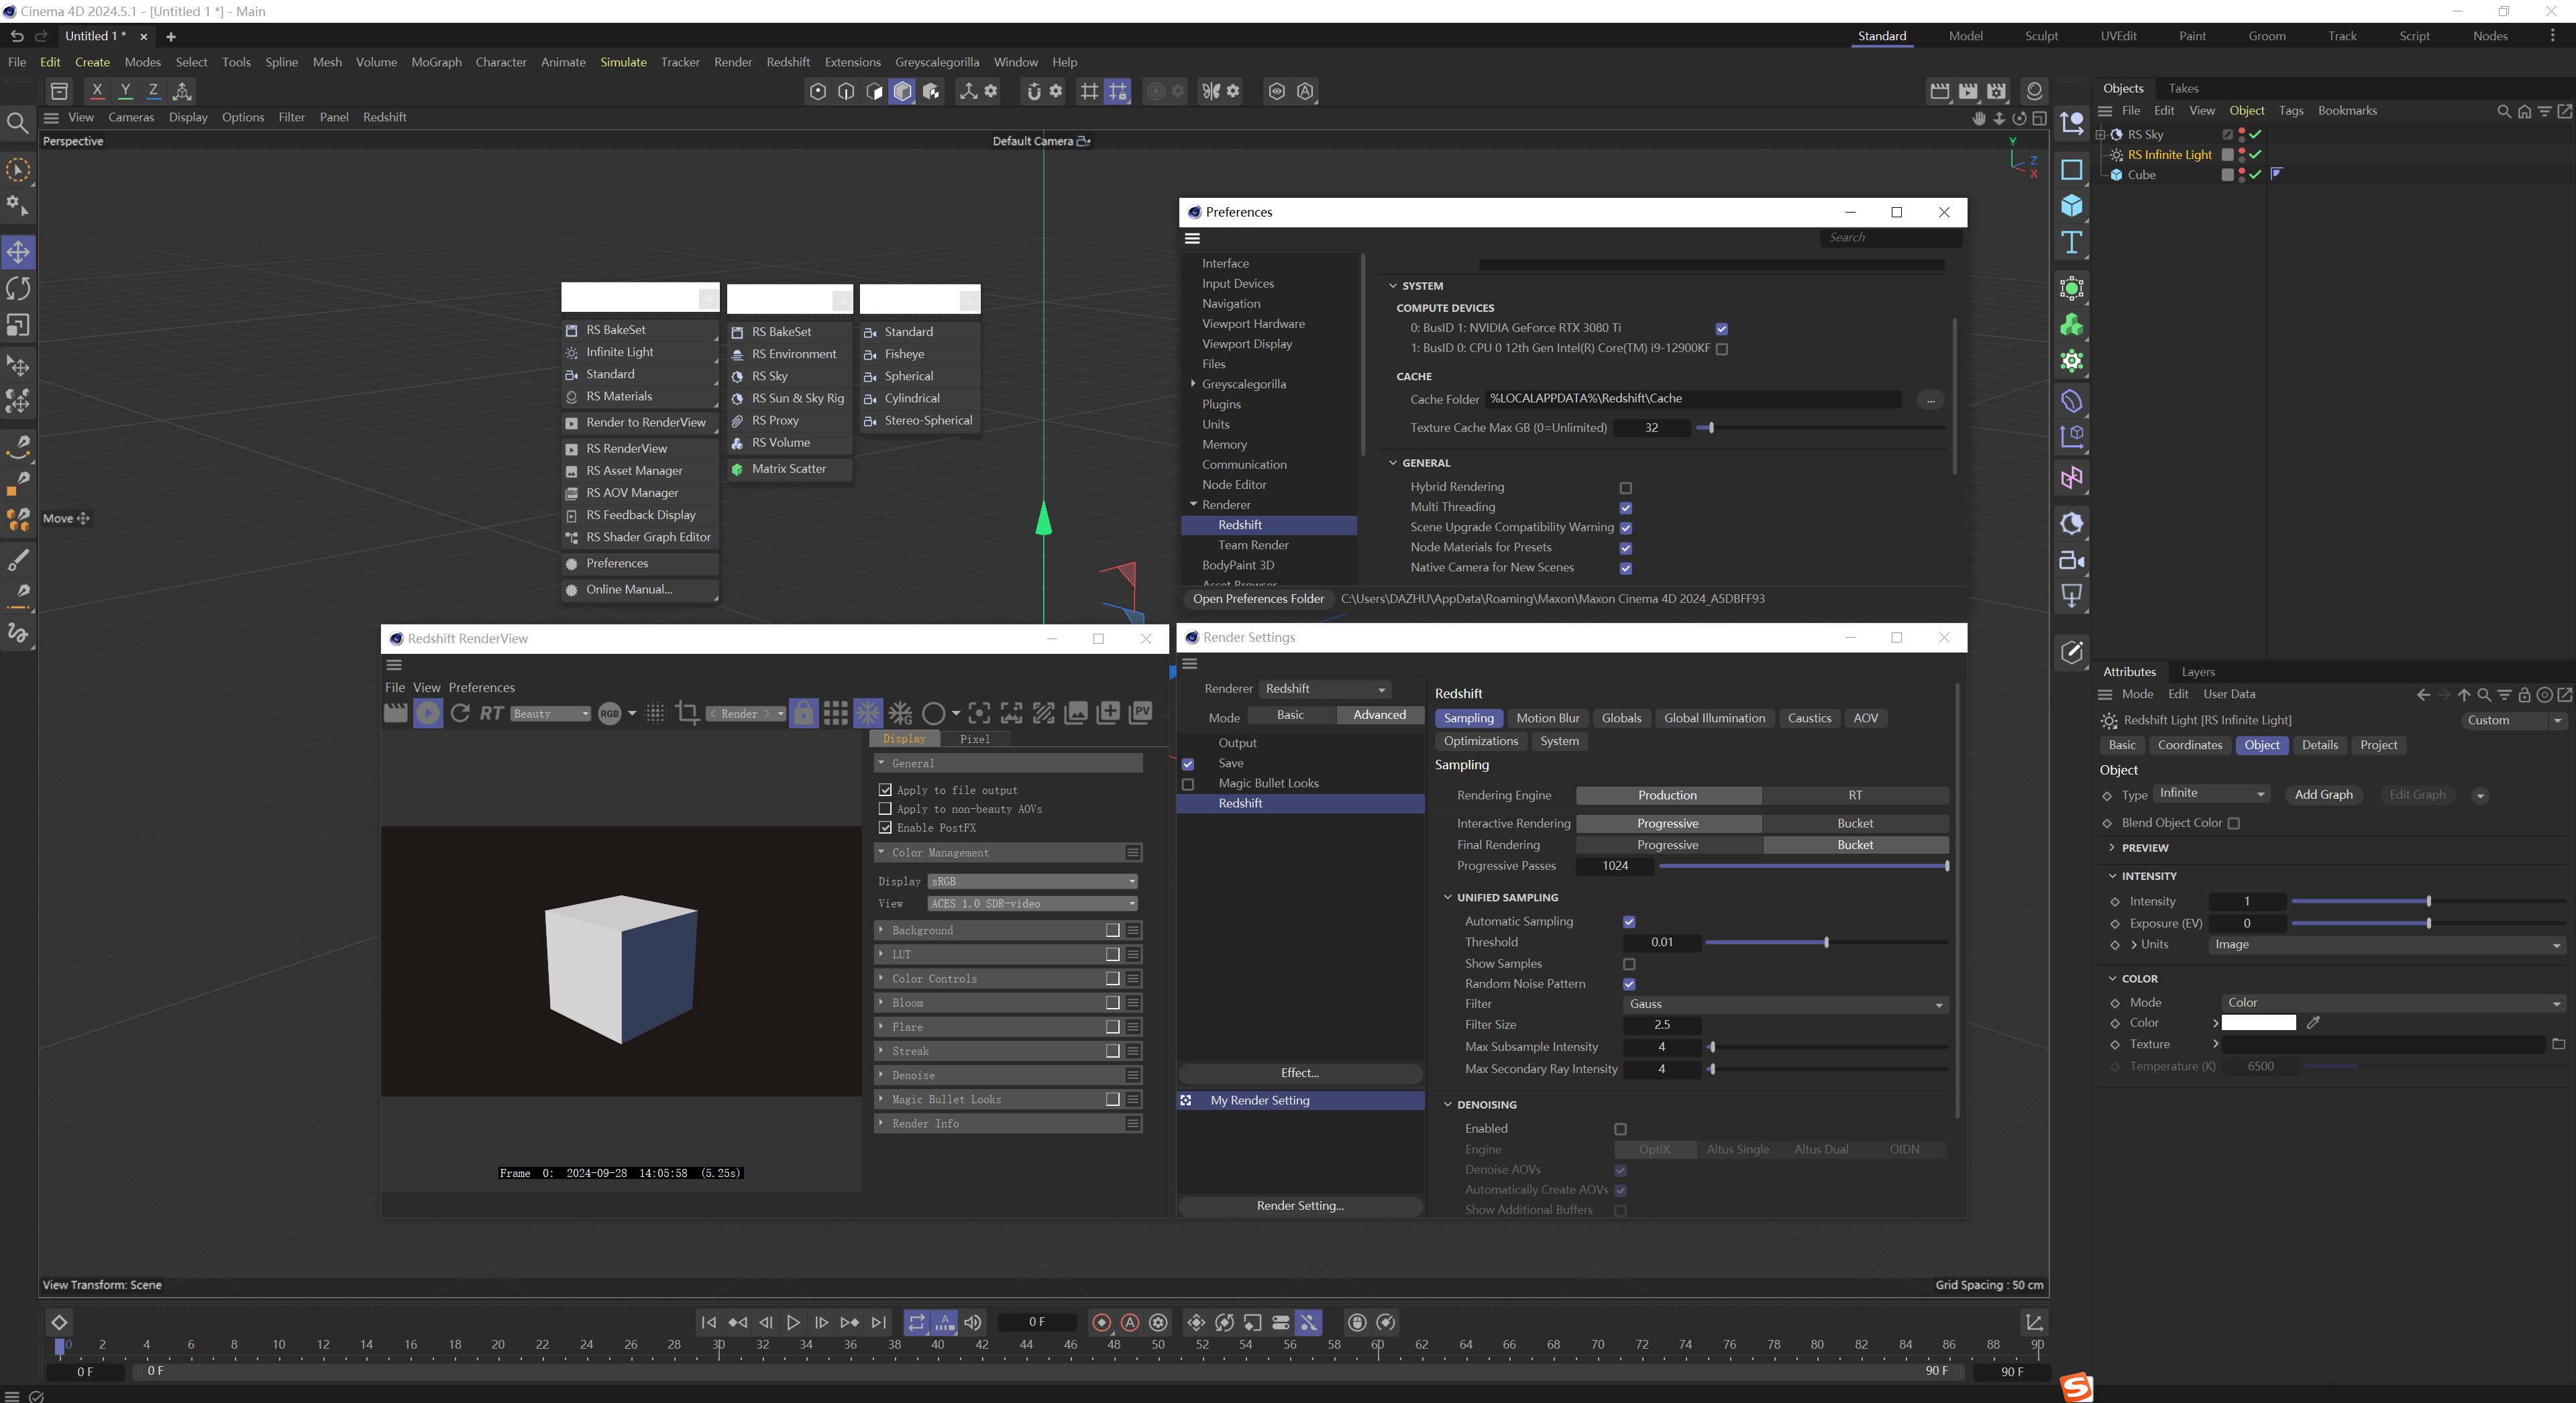The width and height of the screenshot is (2576, 1403).
Task: Click Add Graph in the light attributes
Action: click(x=2323, y=794)
